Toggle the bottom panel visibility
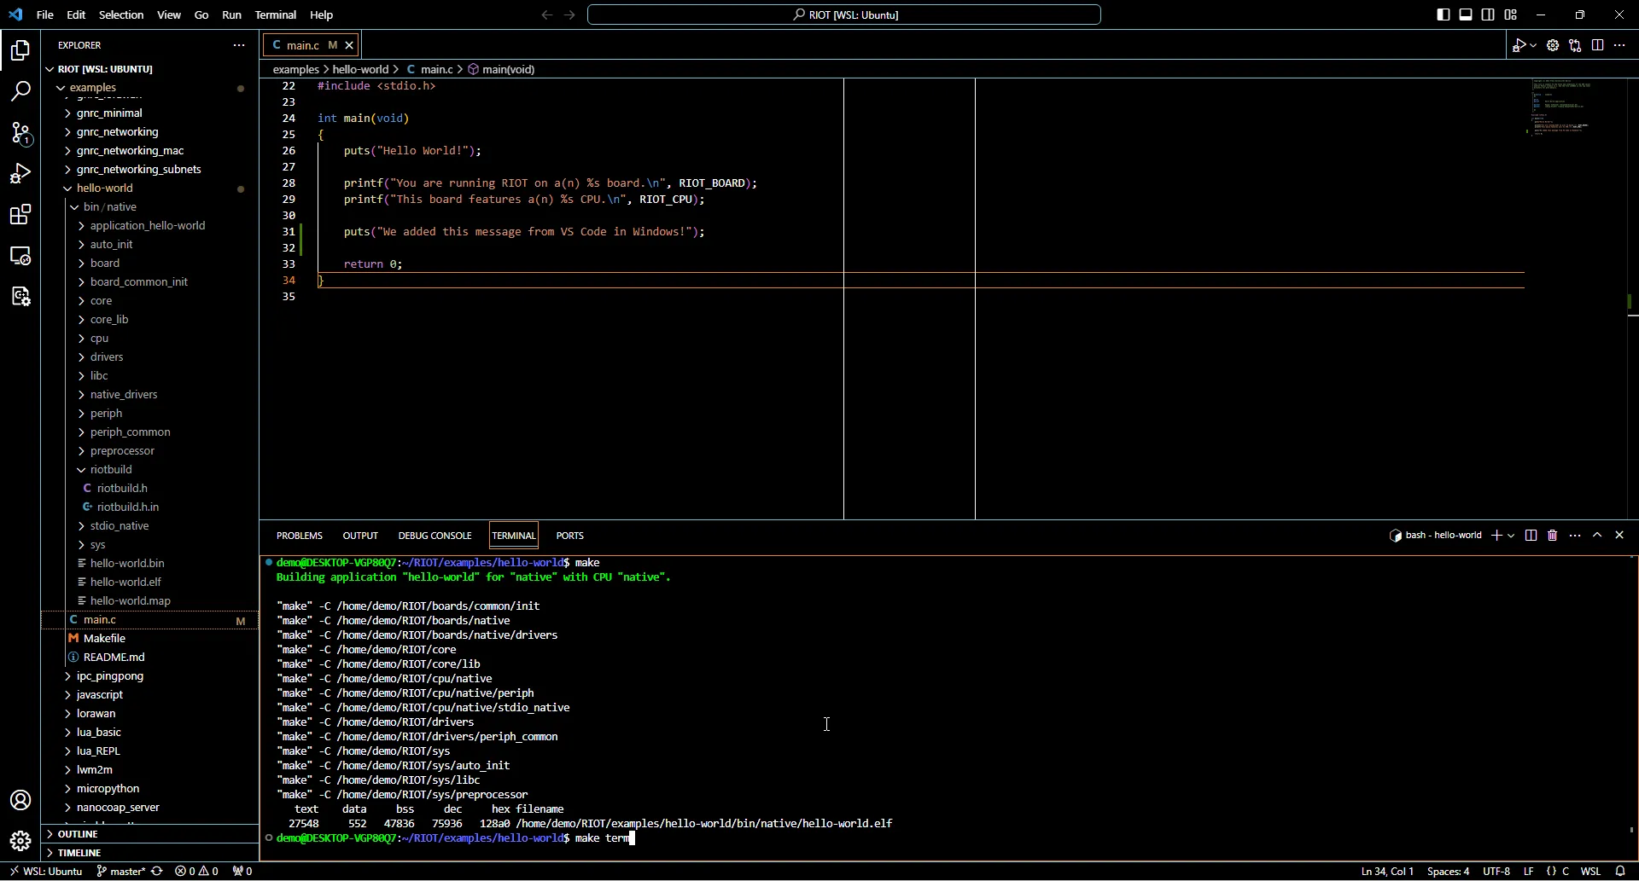This screenshot has height=881, width=1639. [1465, 14]
